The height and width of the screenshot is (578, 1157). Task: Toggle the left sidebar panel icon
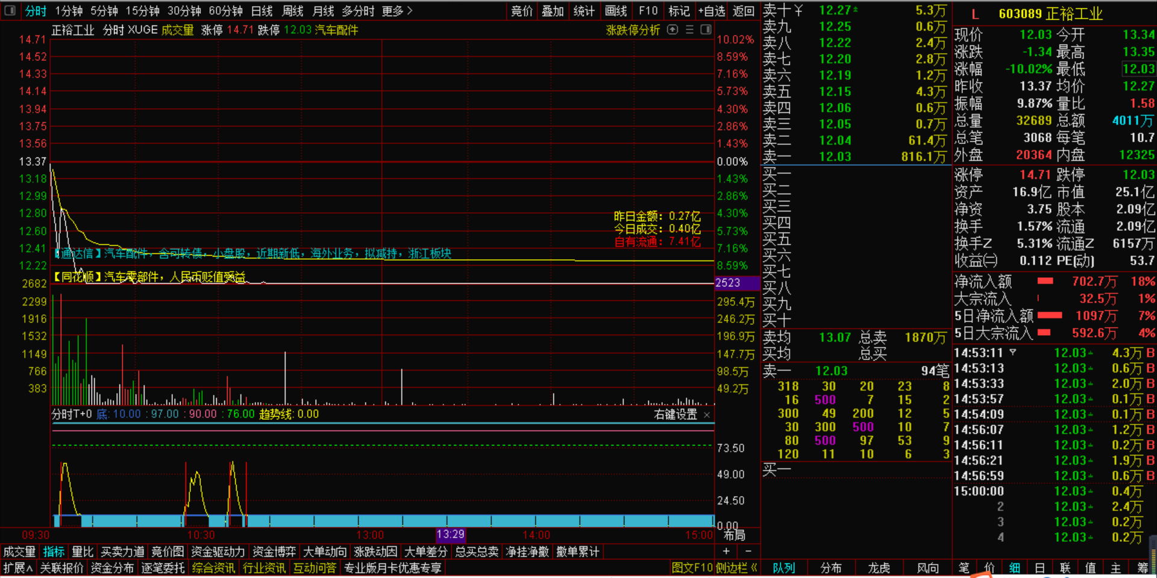10,11
